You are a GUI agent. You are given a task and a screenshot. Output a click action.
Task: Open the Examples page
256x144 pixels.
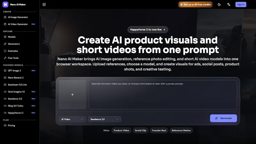point(20,51)
